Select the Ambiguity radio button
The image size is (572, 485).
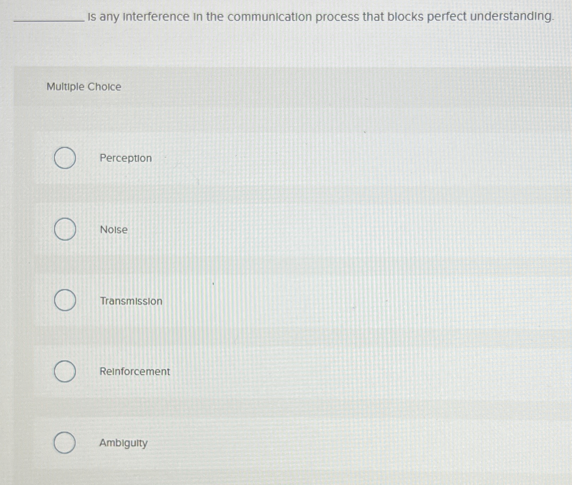65,443
